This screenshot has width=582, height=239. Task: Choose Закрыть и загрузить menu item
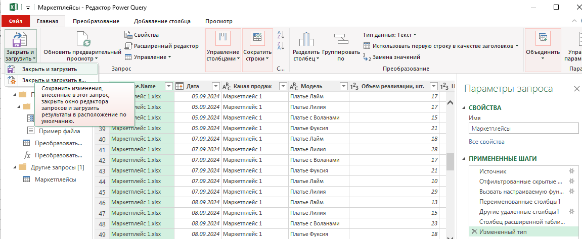click(52, 69)
